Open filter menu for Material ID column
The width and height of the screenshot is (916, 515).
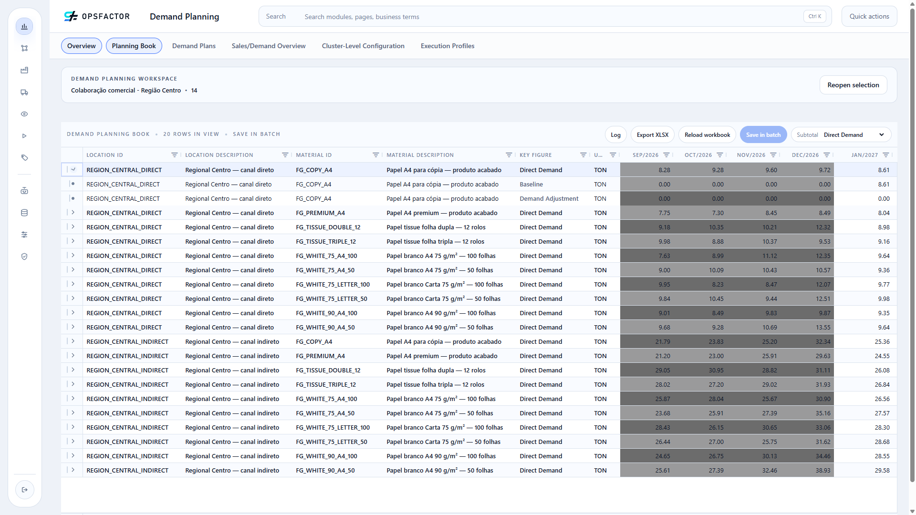tap(375, 155)
